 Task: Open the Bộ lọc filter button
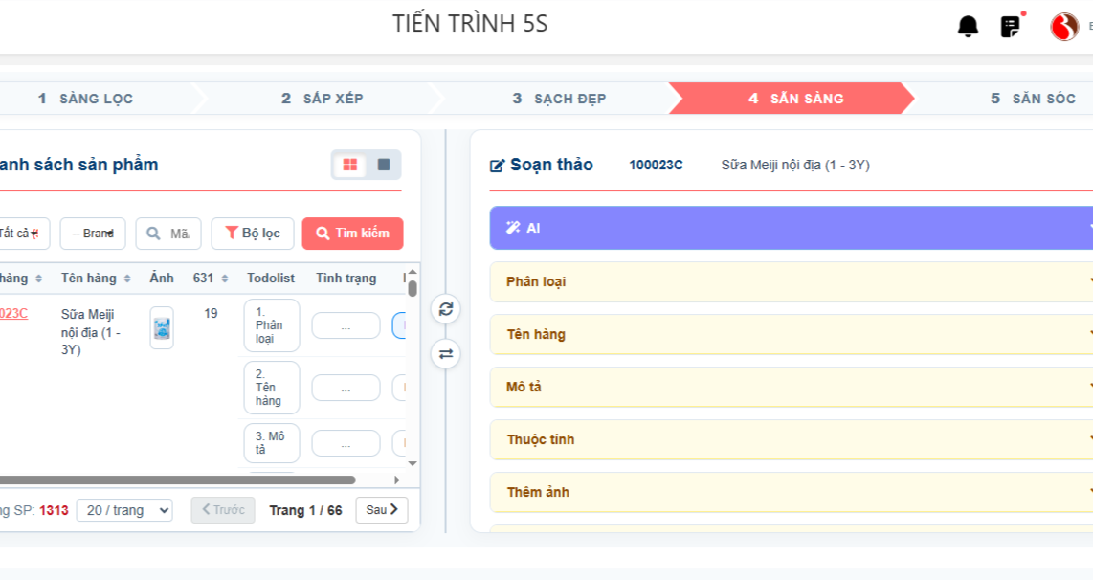coord(253,234)
